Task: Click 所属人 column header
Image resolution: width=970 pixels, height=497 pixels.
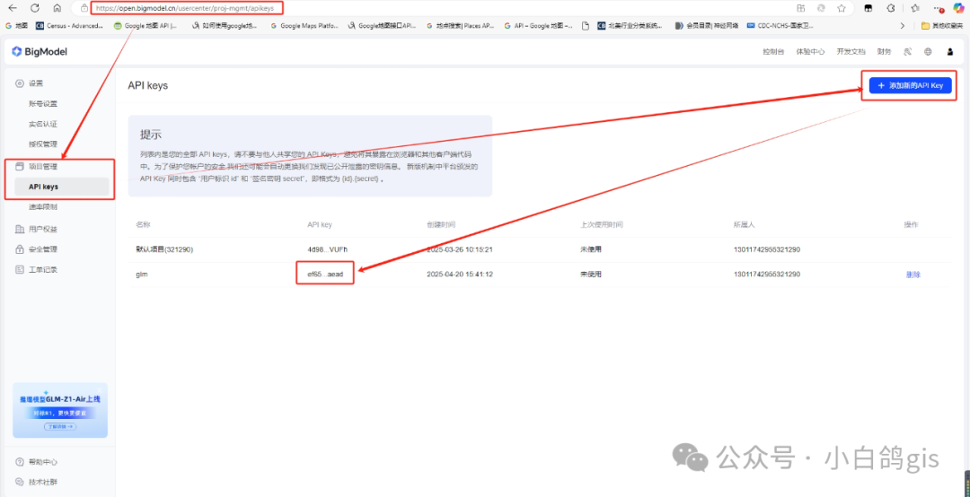Action: pyautogui.click(x=745, y=224)
